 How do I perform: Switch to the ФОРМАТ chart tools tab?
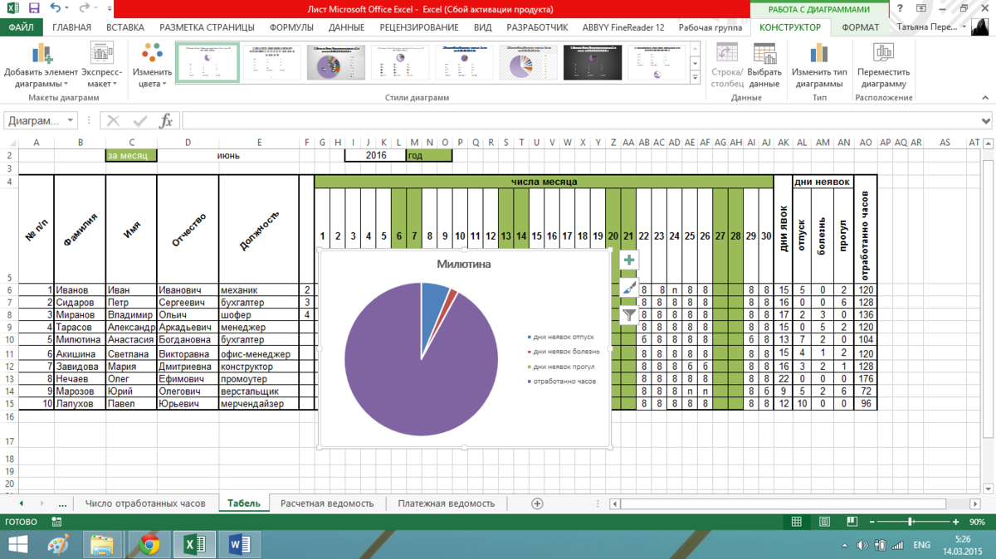click(861, 27)
